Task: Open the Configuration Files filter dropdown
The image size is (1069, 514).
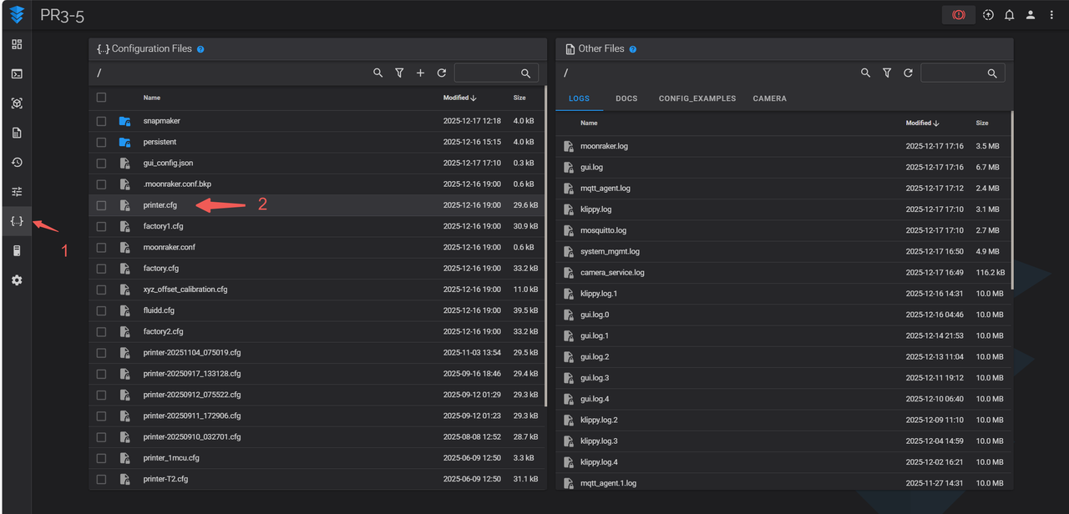Action: coord(399,73)
